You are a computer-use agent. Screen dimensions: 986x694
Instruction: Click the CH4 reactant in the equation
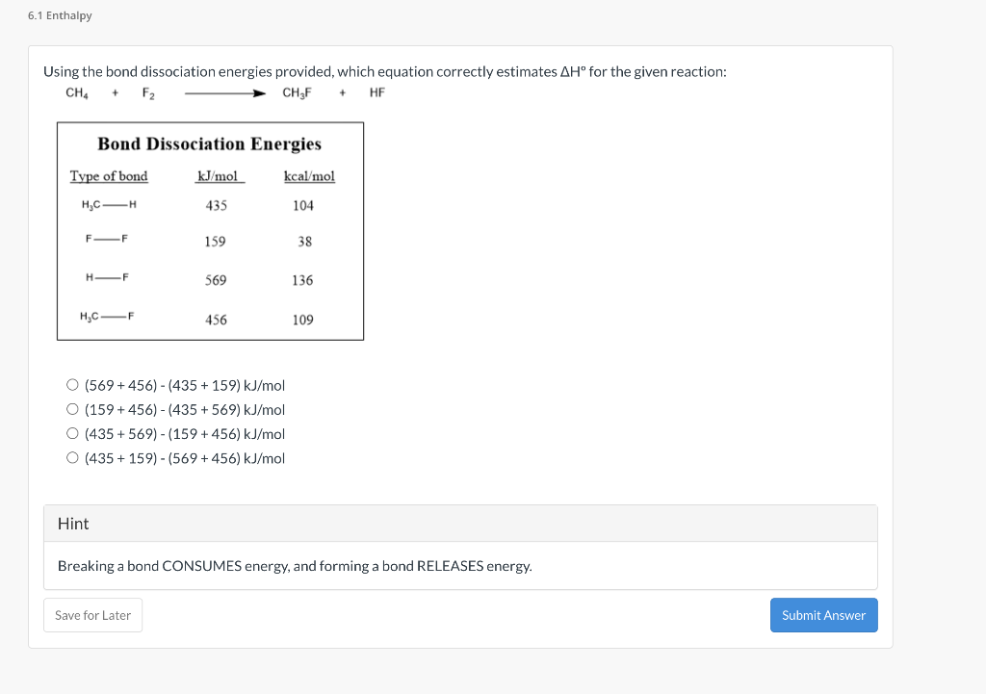pos(75,92)
